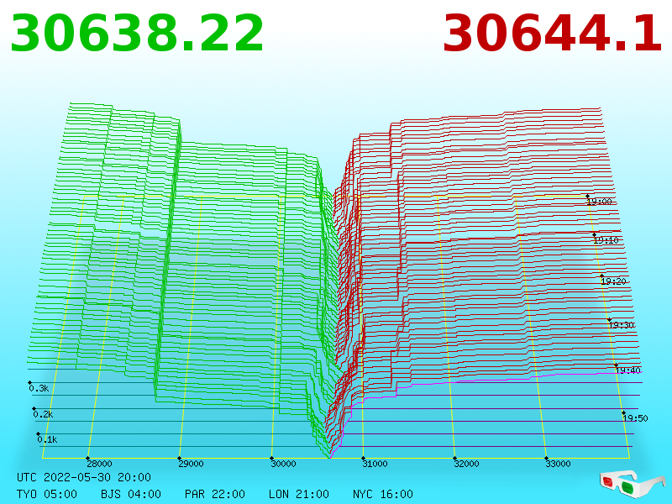
Task: Click the 28000 price axis label
Action: click(x=99, y=464)
